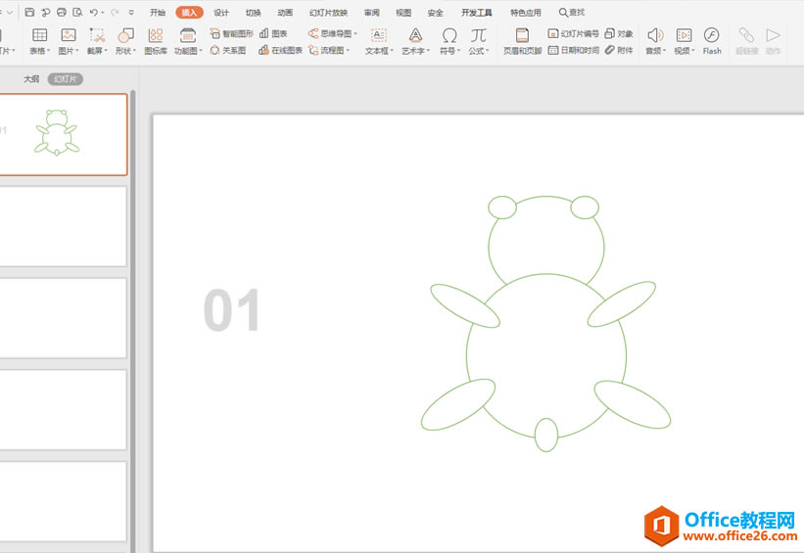This screenshot has width=804, height=553.
Task: Expand the Mind Map (思维导图) dropdown
Action: pyautogui.click(x=333, y=33)
